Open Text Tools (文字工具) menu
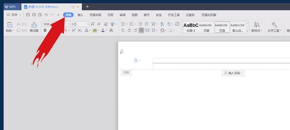Image resolution: width=290 pixels, height=130 pixels. click(x=274, y=27)
